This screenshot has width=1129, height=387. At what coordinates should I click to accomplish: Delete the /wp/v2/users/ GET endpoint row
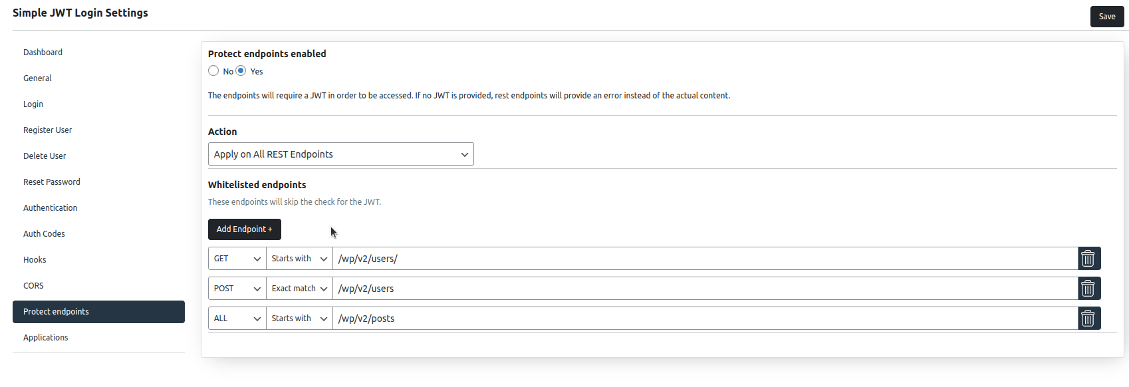1089,258
